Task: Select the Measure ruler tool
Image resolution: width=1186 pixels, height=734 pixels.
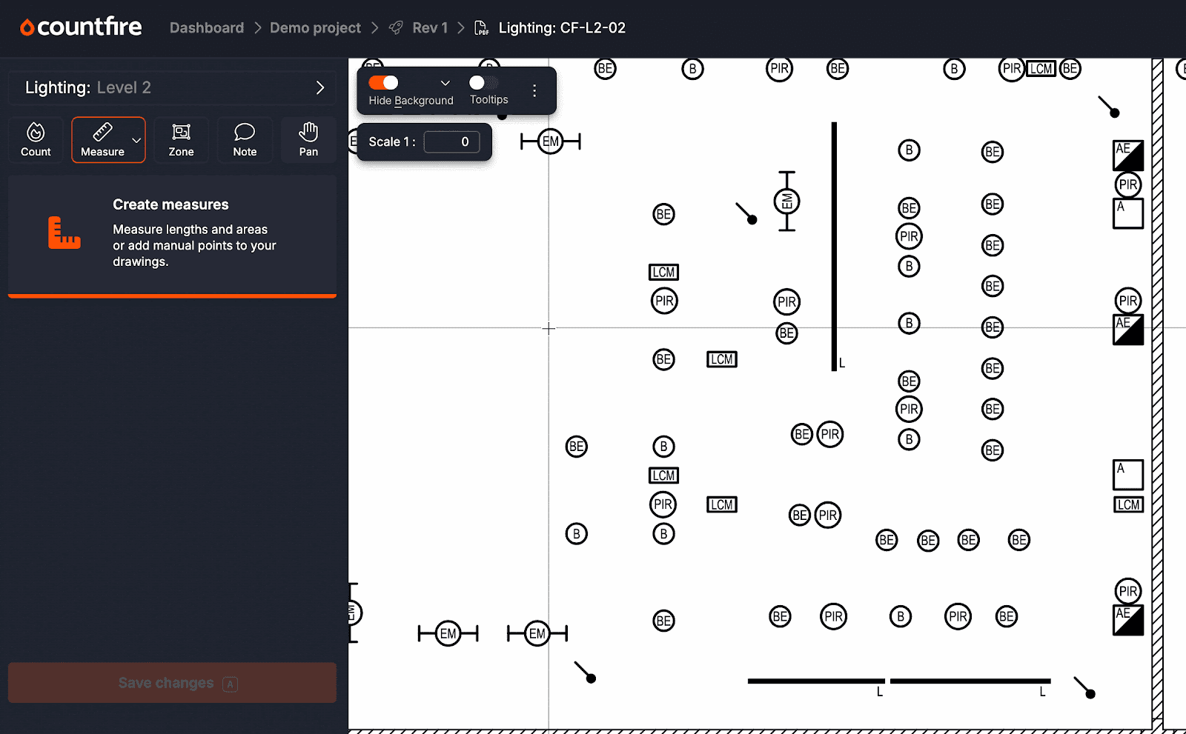Action: pyautogui.click(x=102, y=140)
